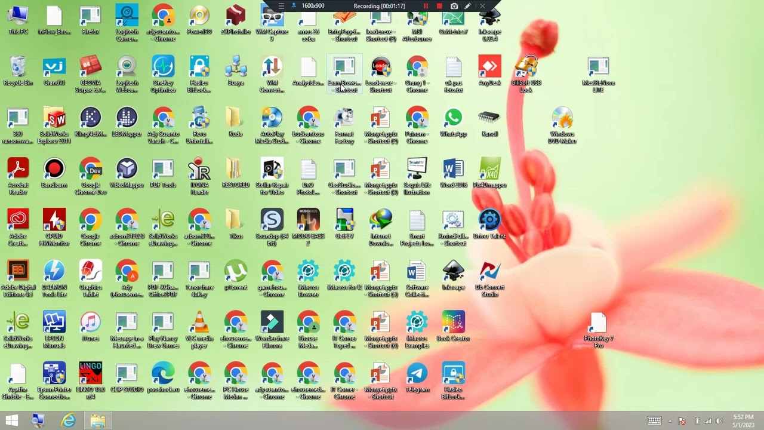Open the This PC desktop icon
Screen dimensions: 764x430
(x=18, y=20)
